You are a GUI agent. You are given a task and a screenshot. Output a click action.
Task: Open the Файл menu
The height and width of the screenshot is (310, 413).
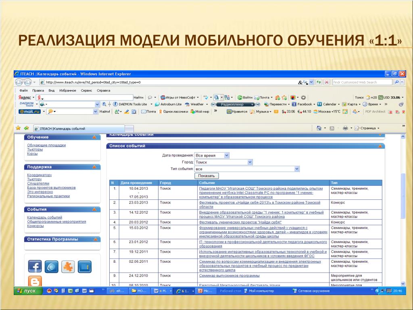pyautogui.click(x=23, y=90)
